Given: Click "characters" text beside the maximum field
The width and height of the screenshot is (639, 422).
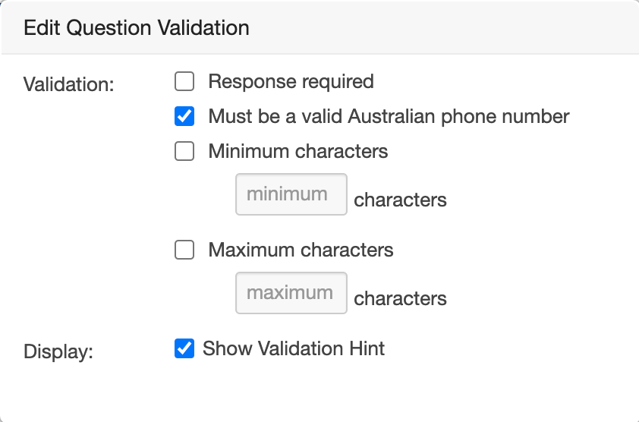Looking at the screenshot, I should pyautogui.click(x=400, y=299).
